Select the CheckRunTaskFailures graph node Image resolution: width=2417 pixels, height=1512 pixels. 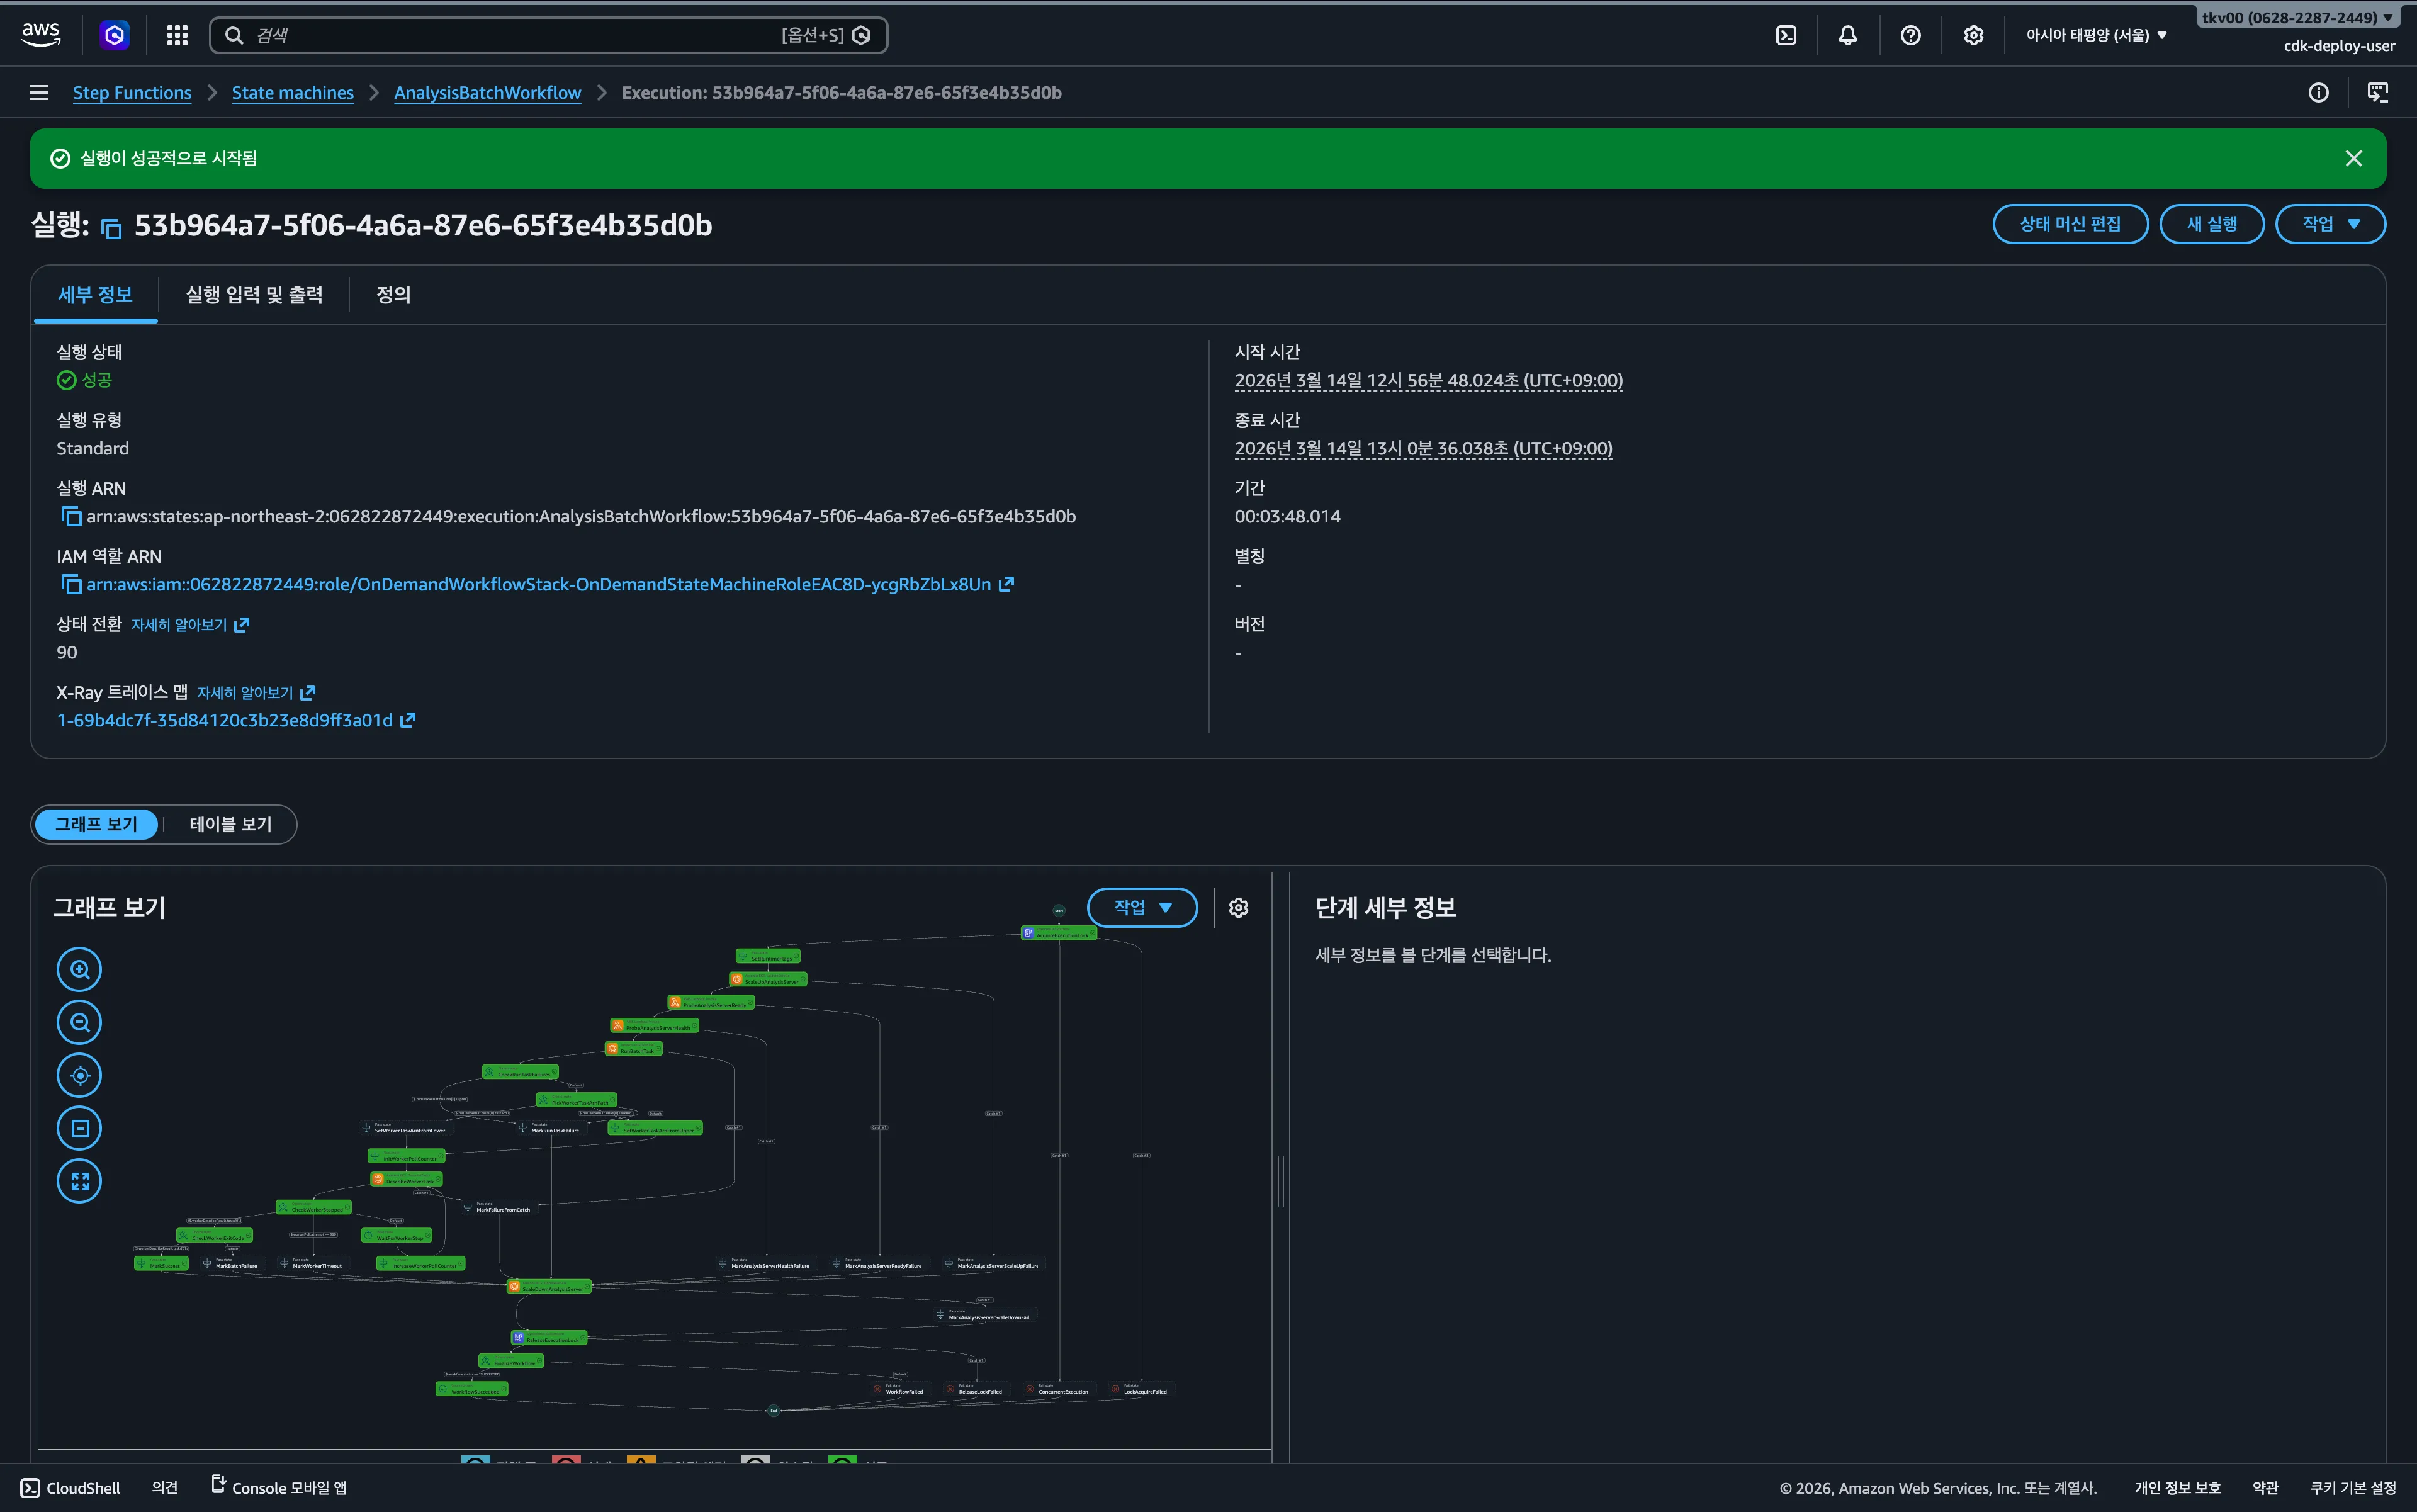(x=520, y=1072)
